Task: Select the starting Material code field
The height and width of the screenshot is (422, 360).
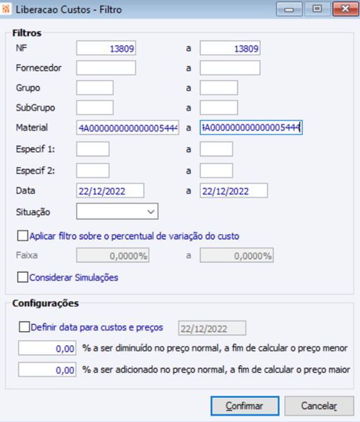Action: [128, 128]
